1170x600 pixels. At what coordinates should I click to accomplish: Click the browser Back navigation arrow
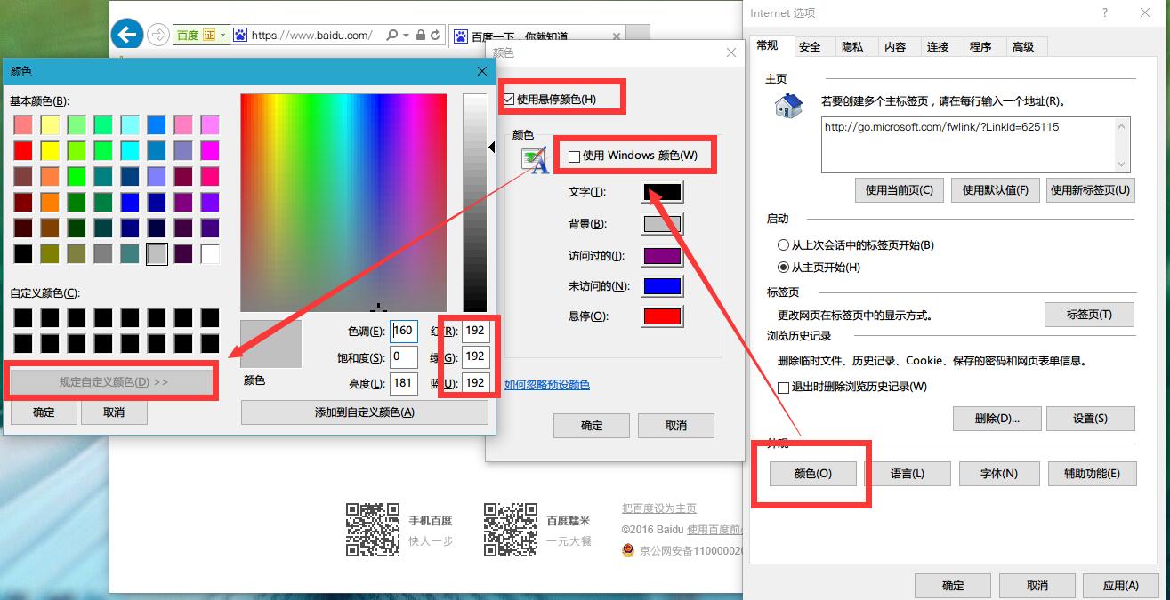(x=126, y=34)
